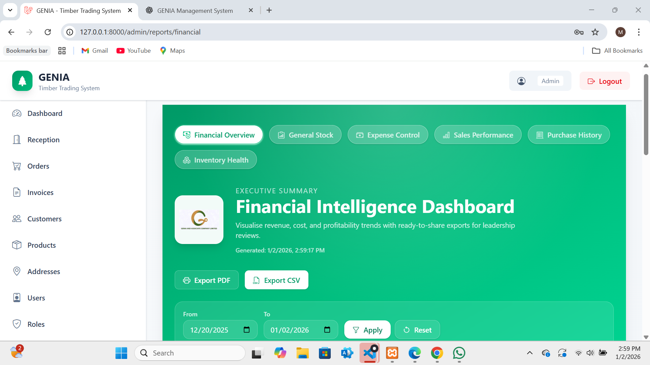Viewport: 650px width, 365px height.
Task: Open the Invoices document icon
Action: pyautogui.click(x=17, y=192)
